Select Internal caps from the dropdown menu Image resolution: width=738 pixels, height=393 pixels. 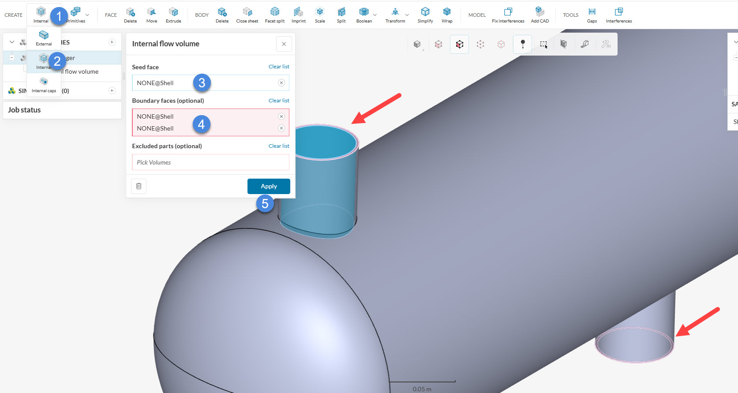[x=44, y=85]
